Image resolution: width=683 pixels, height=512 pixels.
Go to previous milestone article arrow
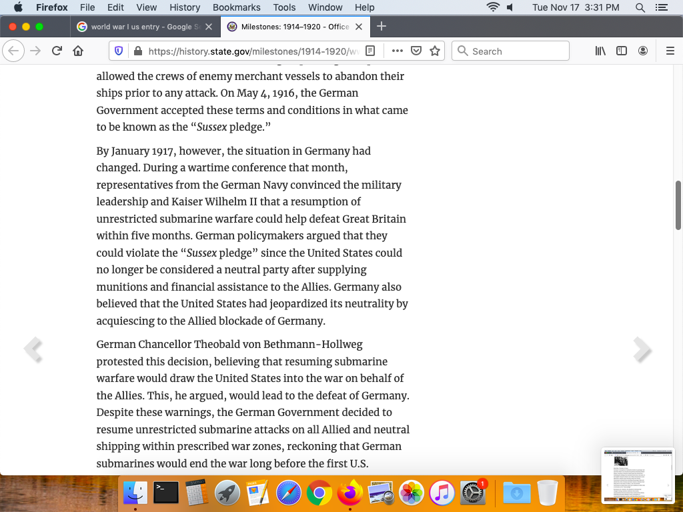(x=33, y=349)
